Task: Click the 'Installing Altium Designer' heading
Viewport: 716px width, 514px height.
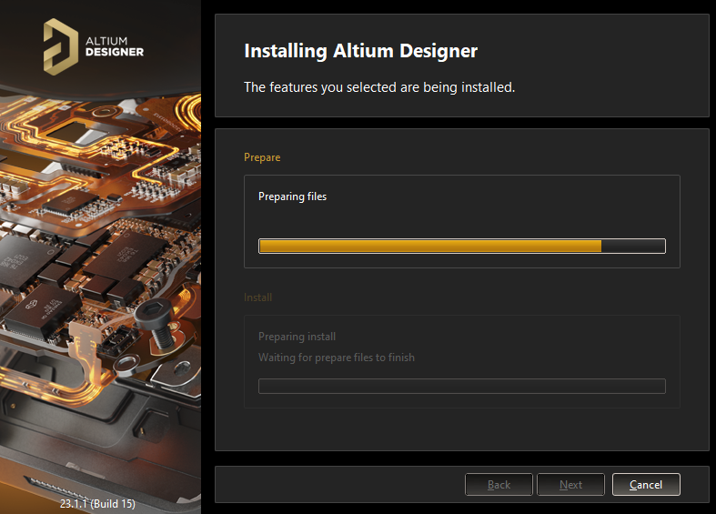Action: coord(360,51)
